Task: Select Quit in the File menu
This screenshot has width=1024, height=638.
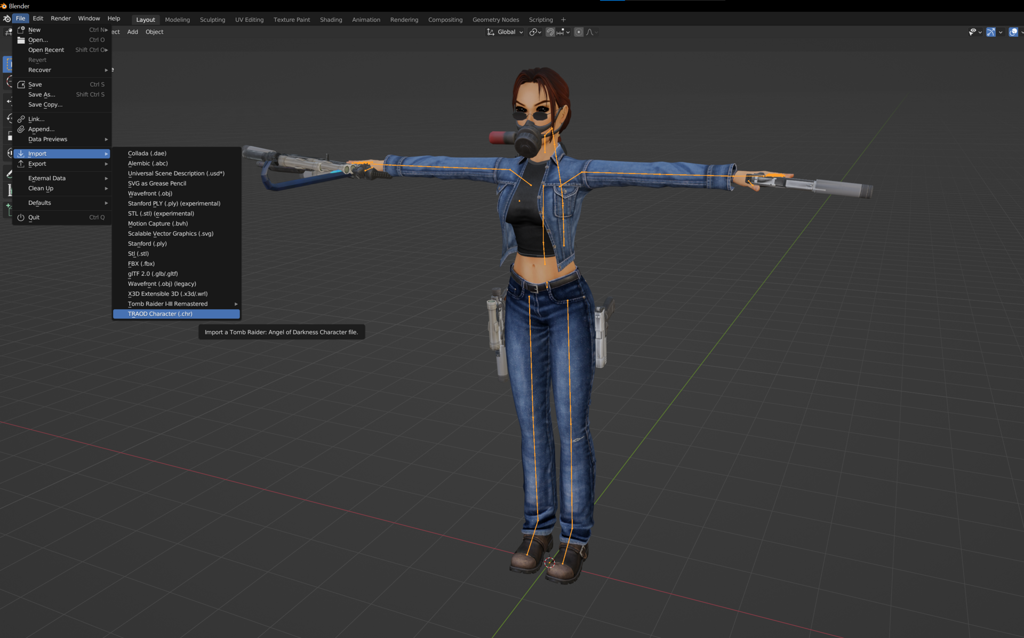Action: point(62,217)
